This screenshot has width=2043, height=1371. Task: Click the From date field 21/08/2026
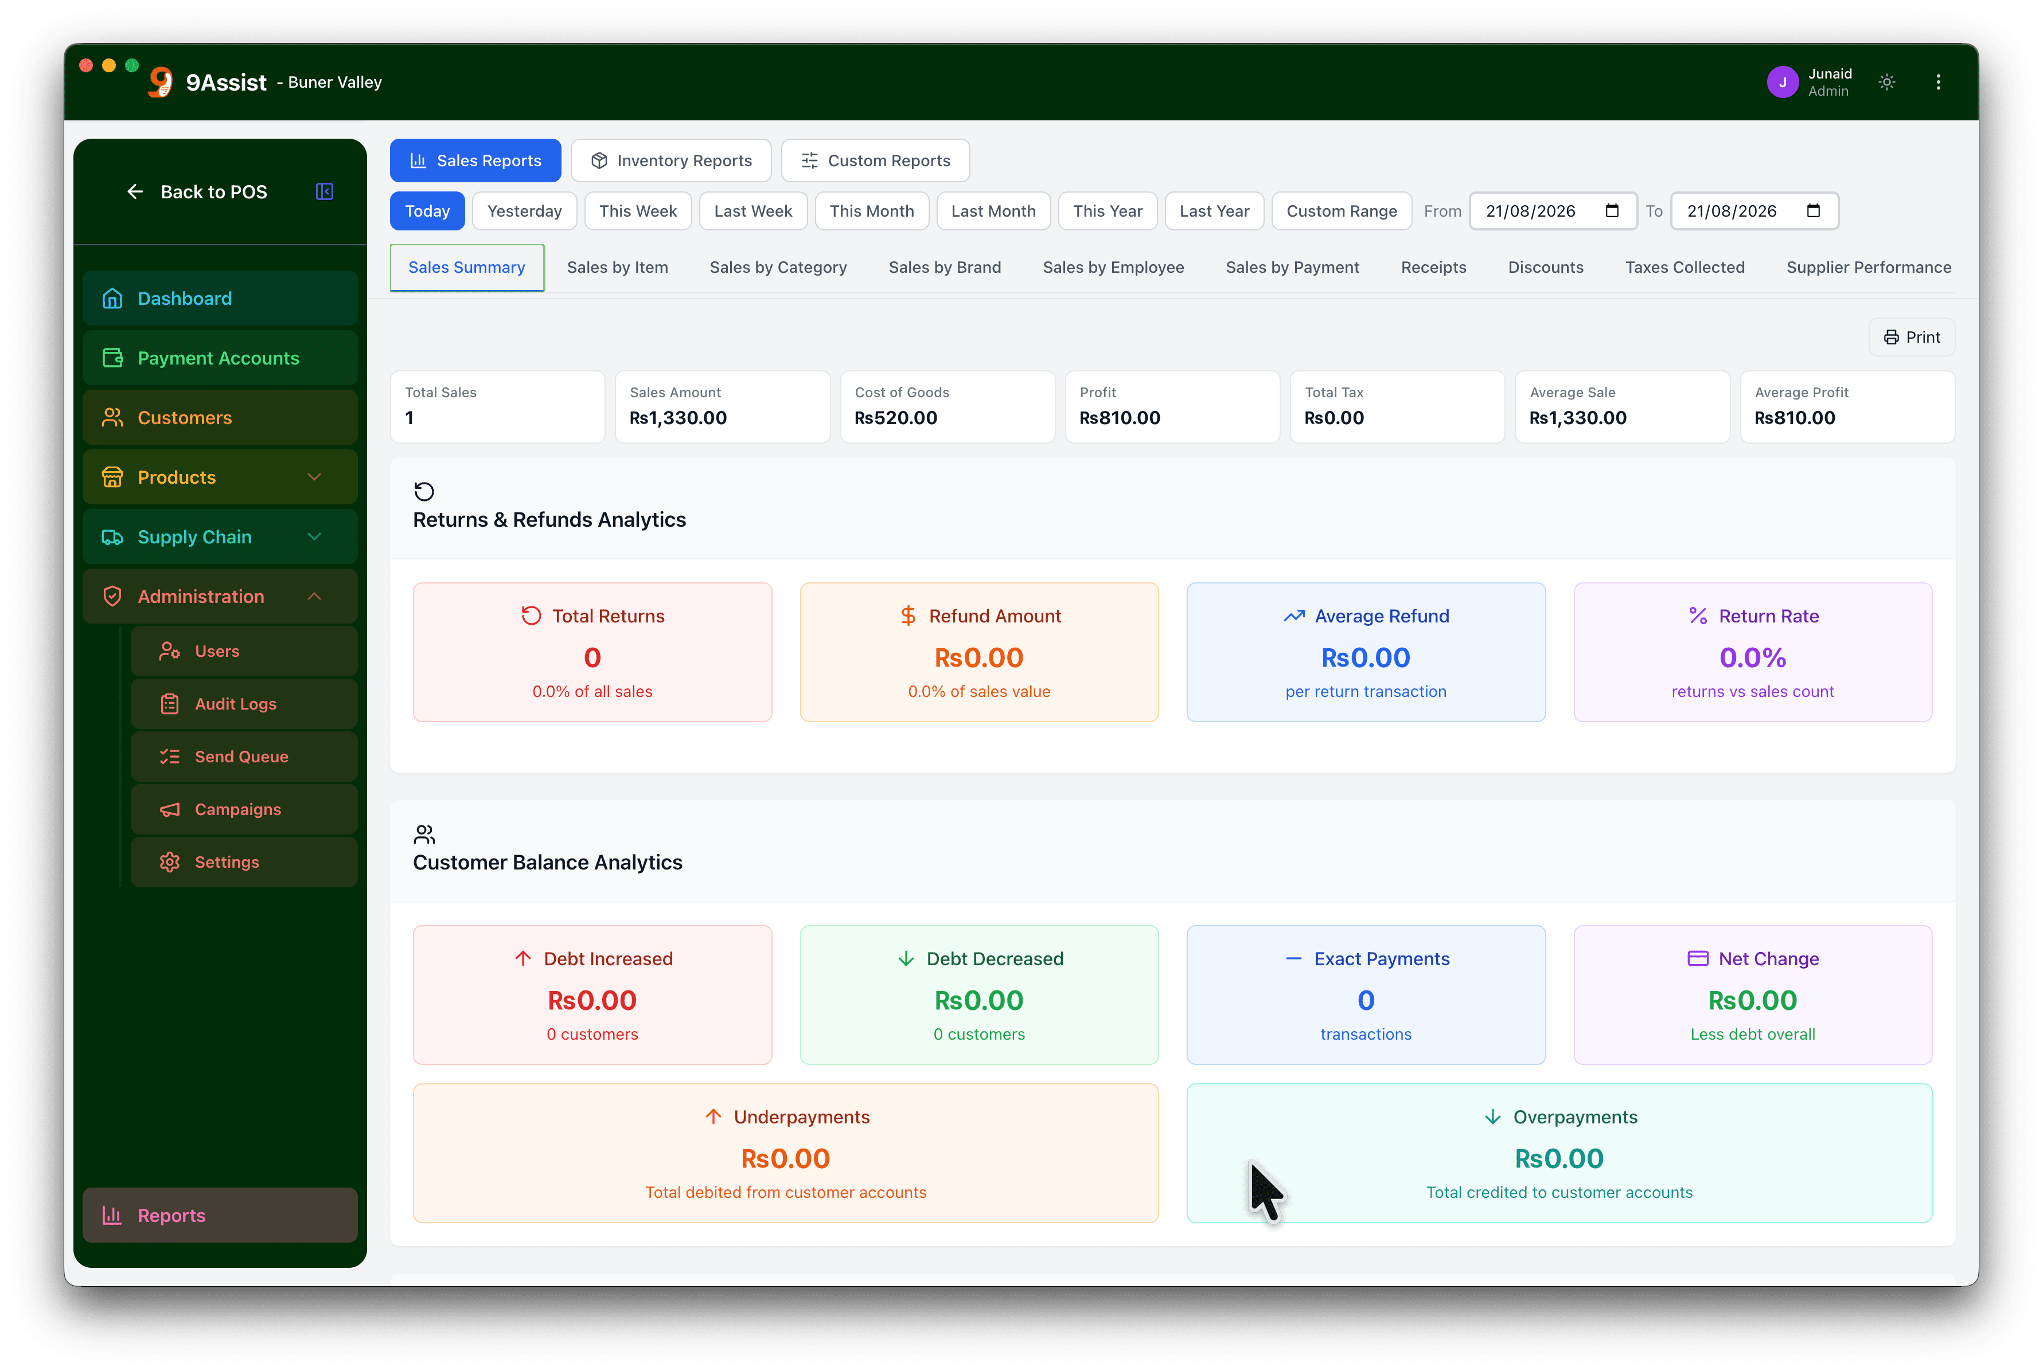[x=1553, y=211]
